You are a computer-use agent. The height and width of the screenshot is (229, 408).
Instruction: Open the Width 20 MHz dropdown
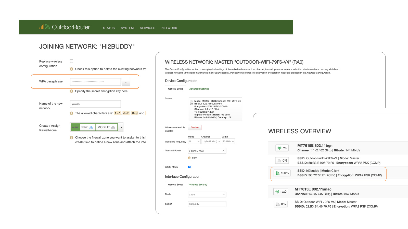(x=228, y=141)
